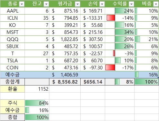Click the 794.85 valuation cell
The width and height of the screenshot is (159, 121).
coord(65,18)
